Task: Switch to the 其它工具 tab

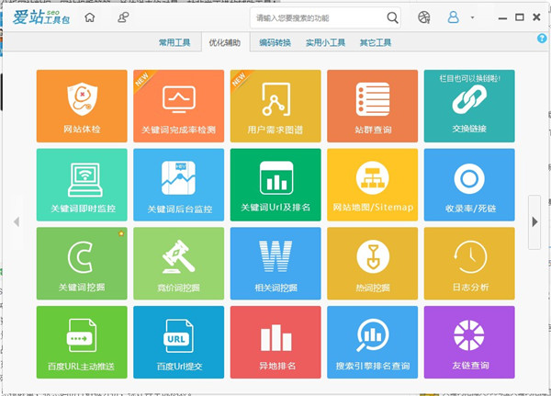Action: coord(376,42)
